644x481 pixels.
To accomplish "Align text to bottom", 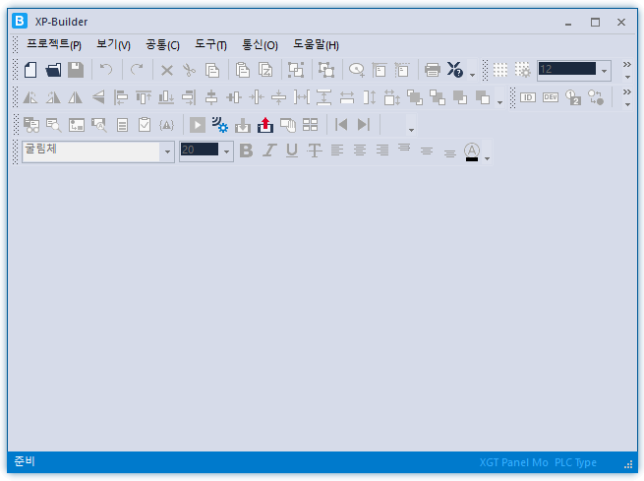I will click(449, 153).
